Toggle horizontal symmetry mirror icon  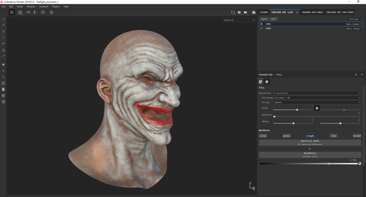tap(28, 12)
